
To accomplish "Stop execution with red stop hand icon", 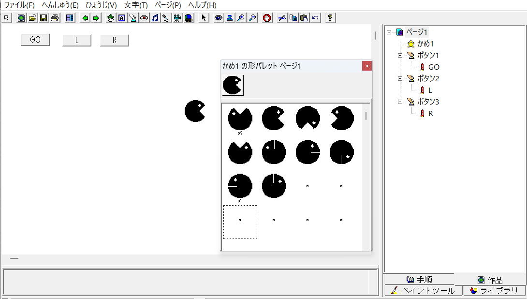I will click(x=267, y=18).
